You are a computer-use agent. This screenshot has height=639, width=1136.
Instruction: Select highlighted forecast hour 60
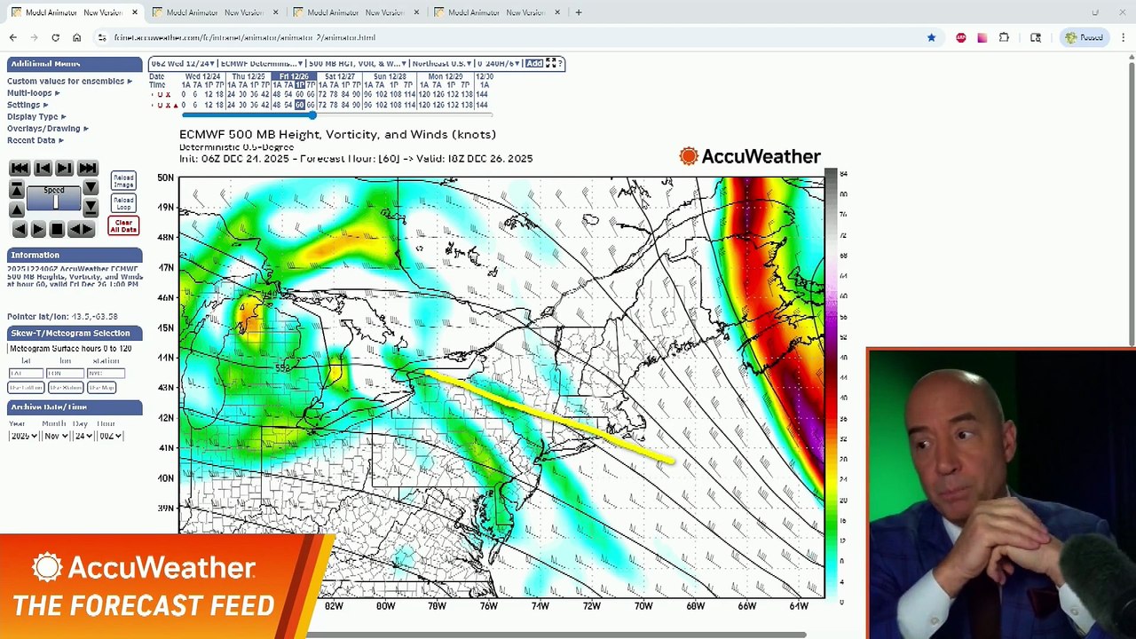click(x=299, y=105)
